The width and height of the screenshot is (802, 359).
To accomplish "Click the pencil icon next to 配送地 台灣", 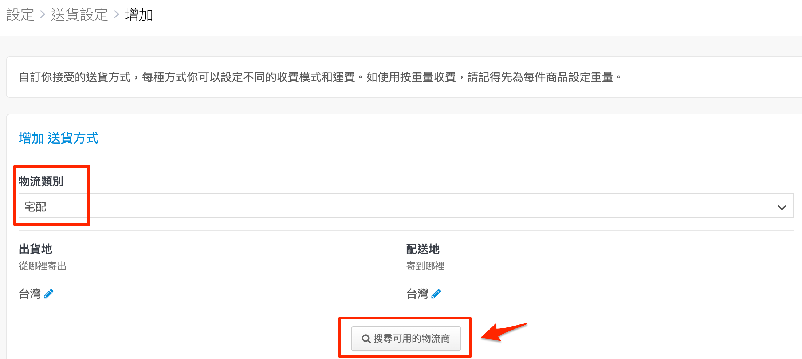I will pyautogui.click(x=436, y=294).
